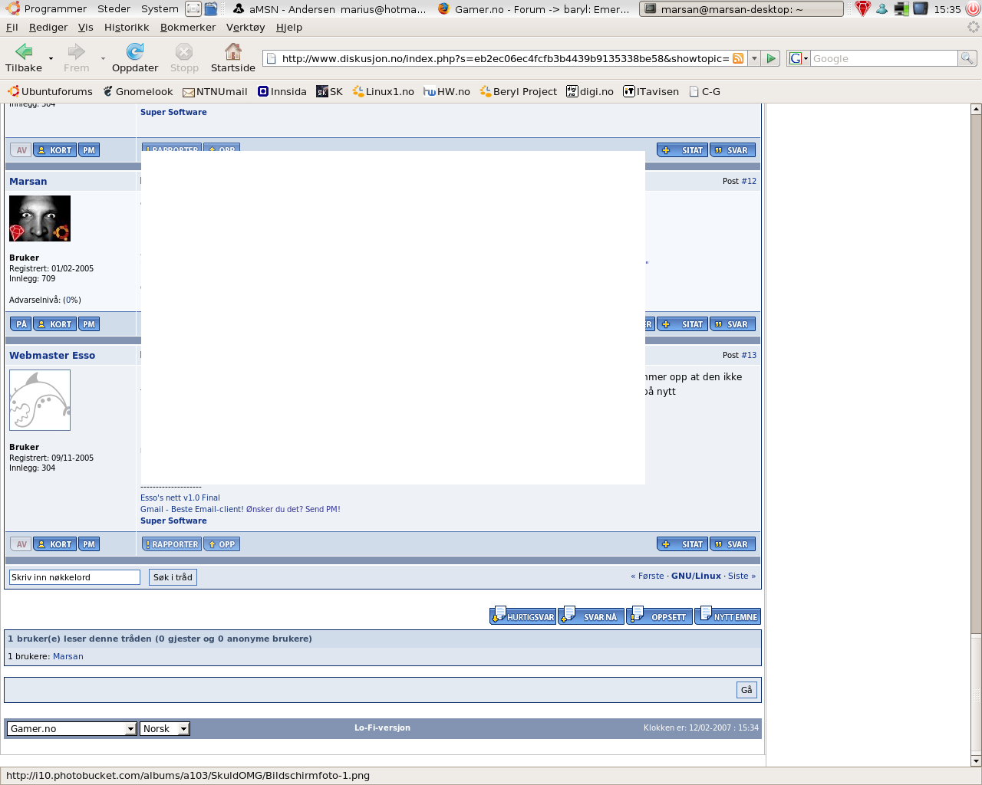Image resolution: width=982 pixels, height=785 pixels.
Task: Go to the Siste » thread link
Action: [742, 576]
